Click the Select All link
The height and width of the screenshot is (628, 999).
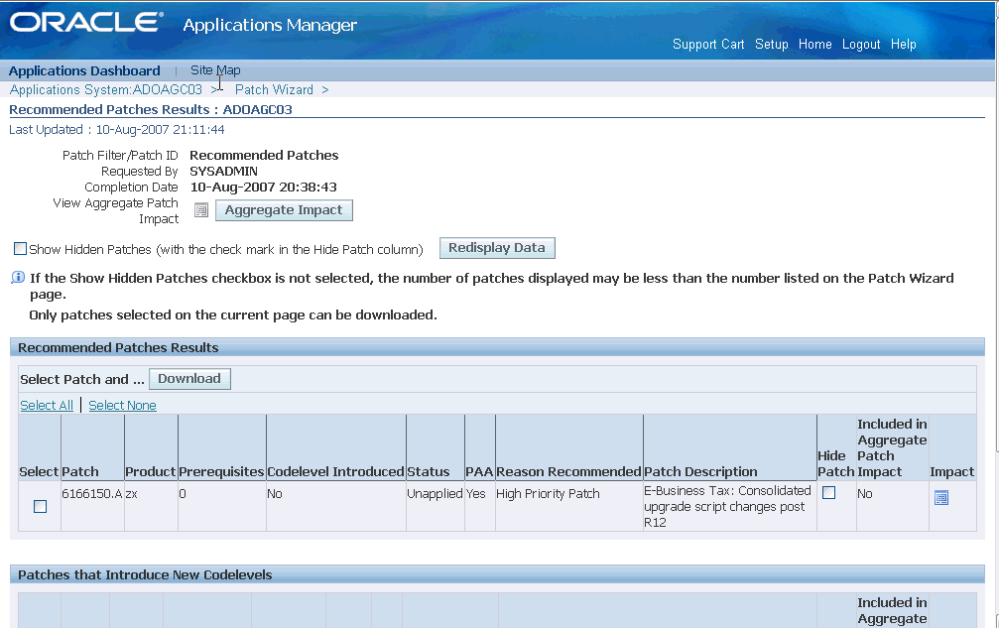pos(47,405)
